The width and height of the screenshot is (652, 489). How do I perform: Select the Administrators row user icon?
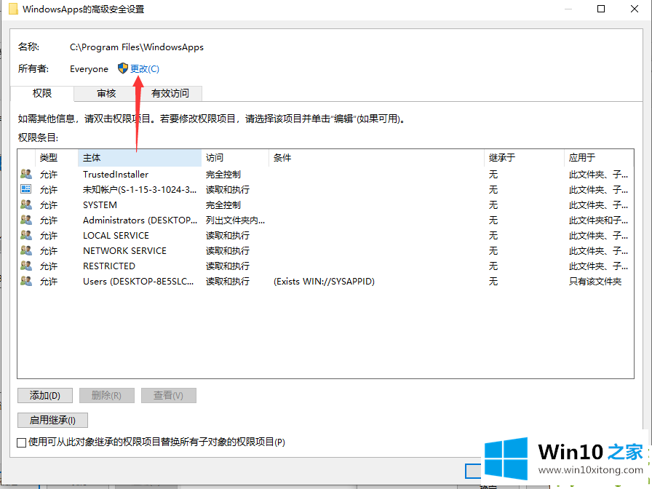pyautogui.click(x=26, y=220)
